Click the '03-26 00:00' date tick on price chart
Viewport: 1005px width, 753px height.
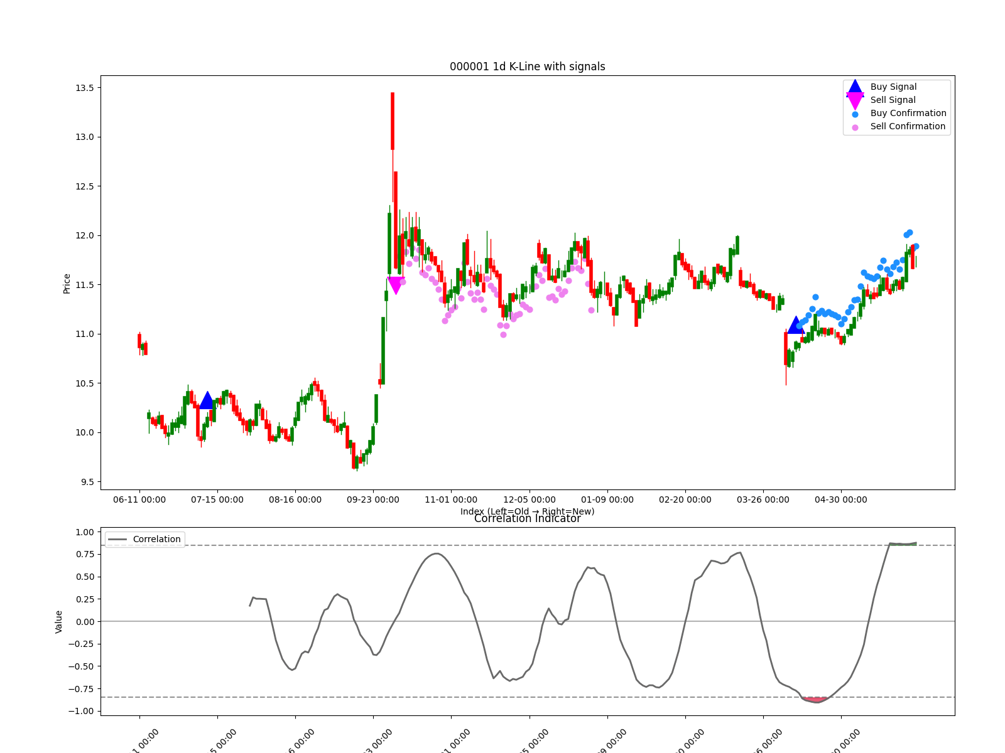[763, 500]
